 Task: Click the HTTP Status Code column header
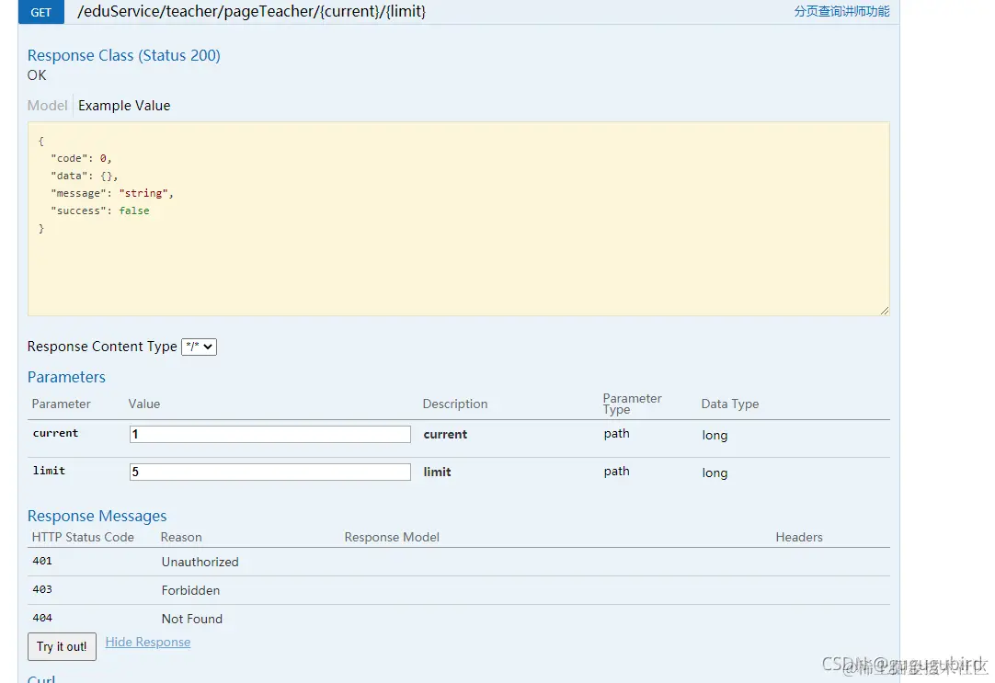tap(83, 537)
